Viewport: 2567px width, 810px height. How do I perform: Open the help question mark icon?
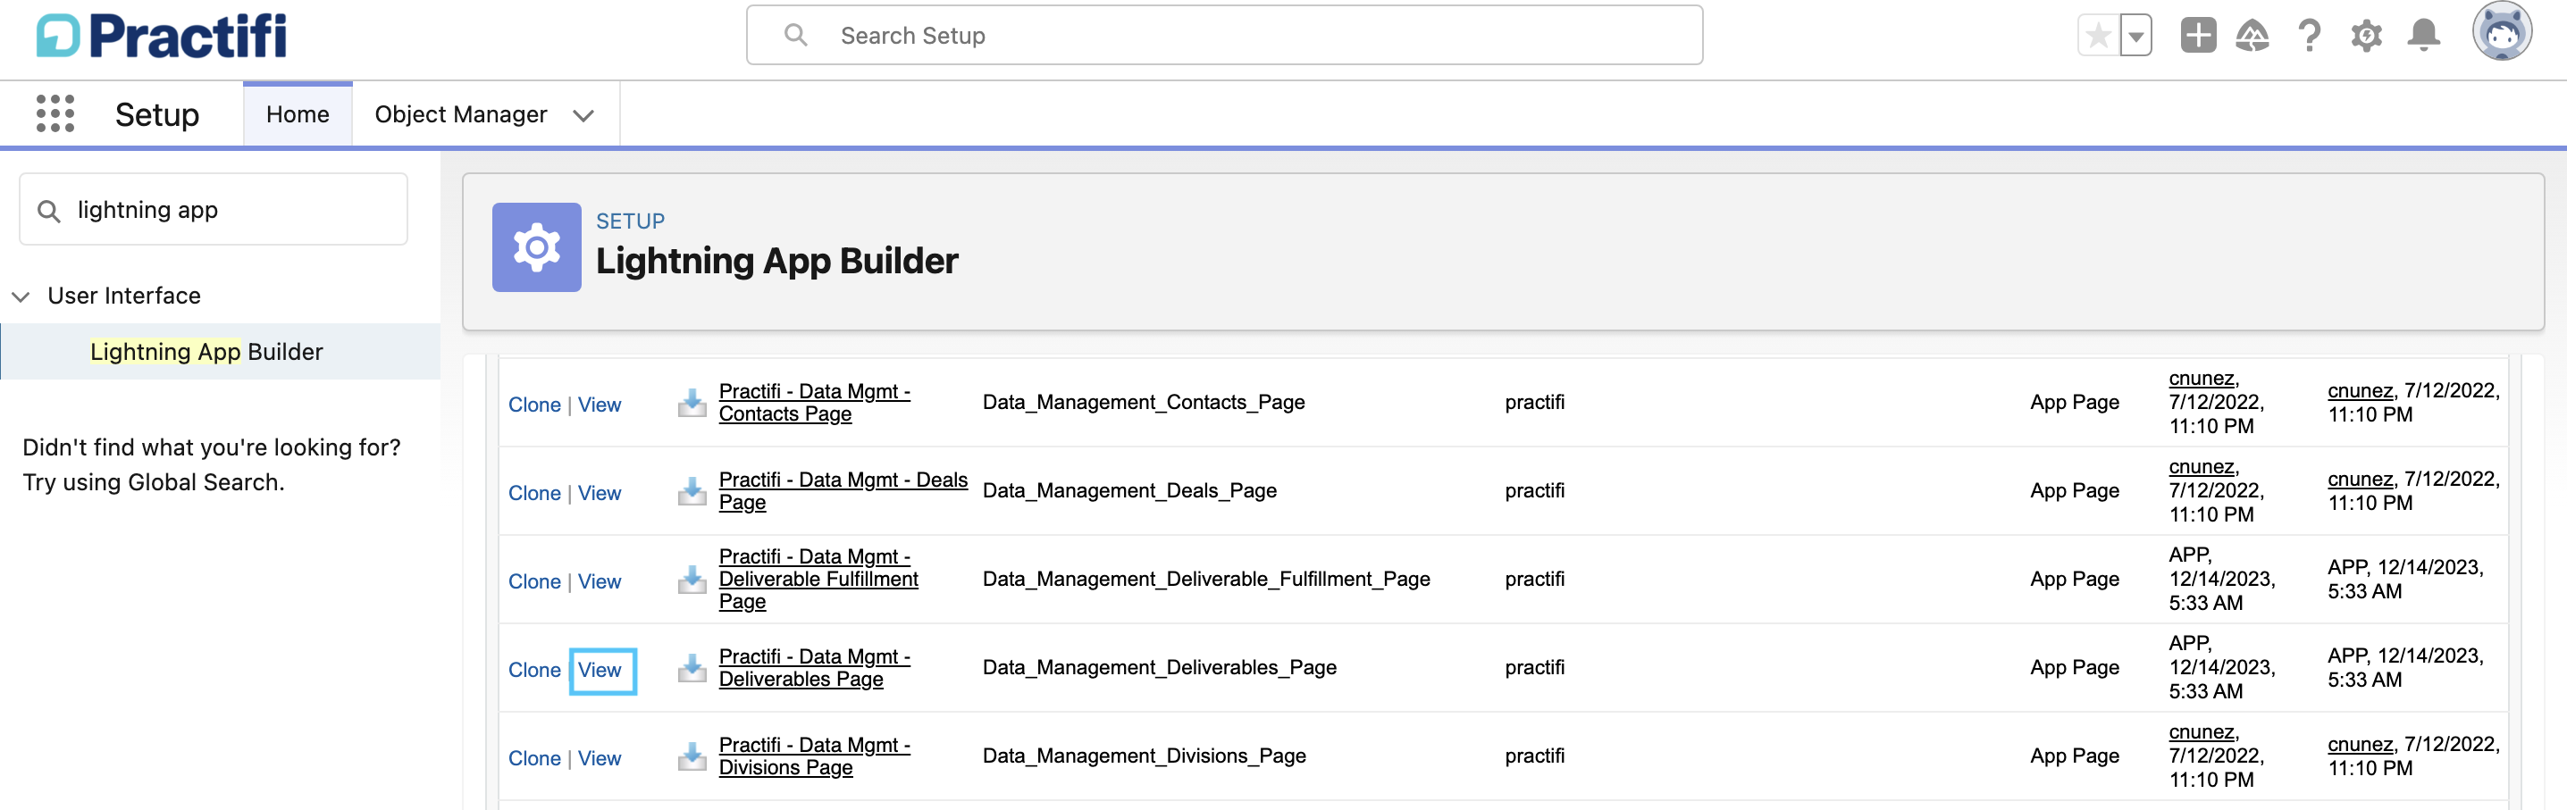tap(2309, 36)
